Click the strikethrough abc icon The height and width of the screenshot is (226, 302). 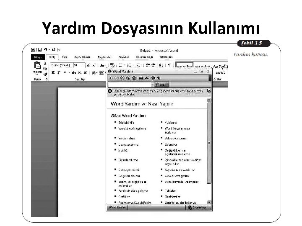[74, 72]
